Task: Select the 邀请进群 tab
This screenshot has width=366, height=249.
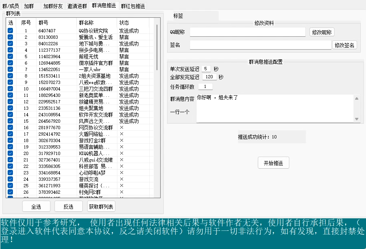Action: [x=77, y=6]
